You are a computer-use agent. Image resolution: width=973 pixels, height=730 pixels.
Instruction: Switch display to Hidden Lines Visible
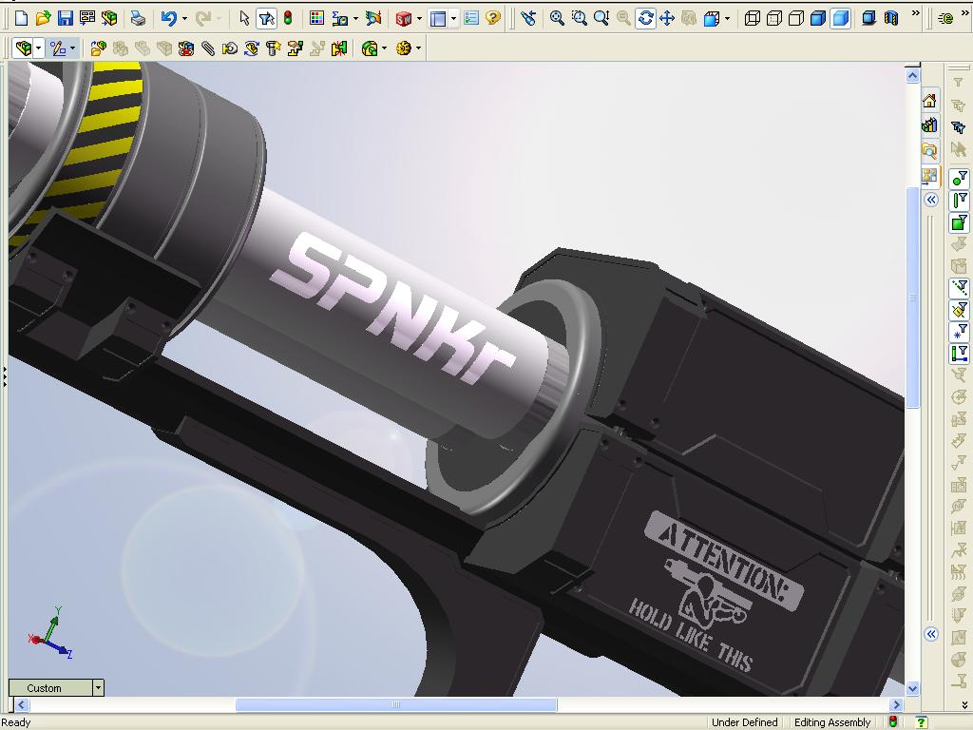click(x=773, y=18)
